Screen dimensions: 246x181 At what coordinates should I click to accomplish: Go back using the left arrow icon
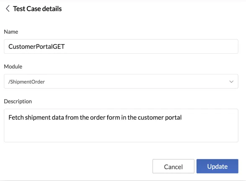tap(8, 9)
